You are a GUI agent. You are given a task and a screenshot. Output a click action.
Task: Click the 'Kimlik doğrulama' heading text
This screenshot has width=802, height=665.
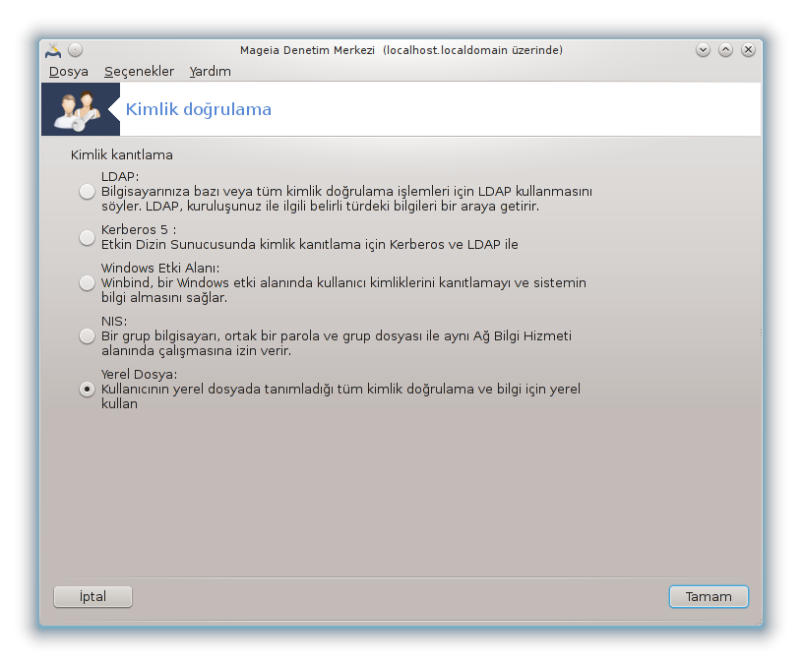199,109
